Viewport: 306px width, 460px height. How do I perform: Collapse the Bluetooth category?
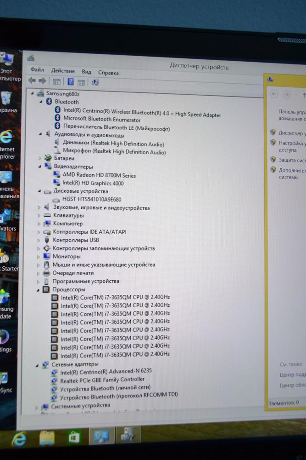40,102
